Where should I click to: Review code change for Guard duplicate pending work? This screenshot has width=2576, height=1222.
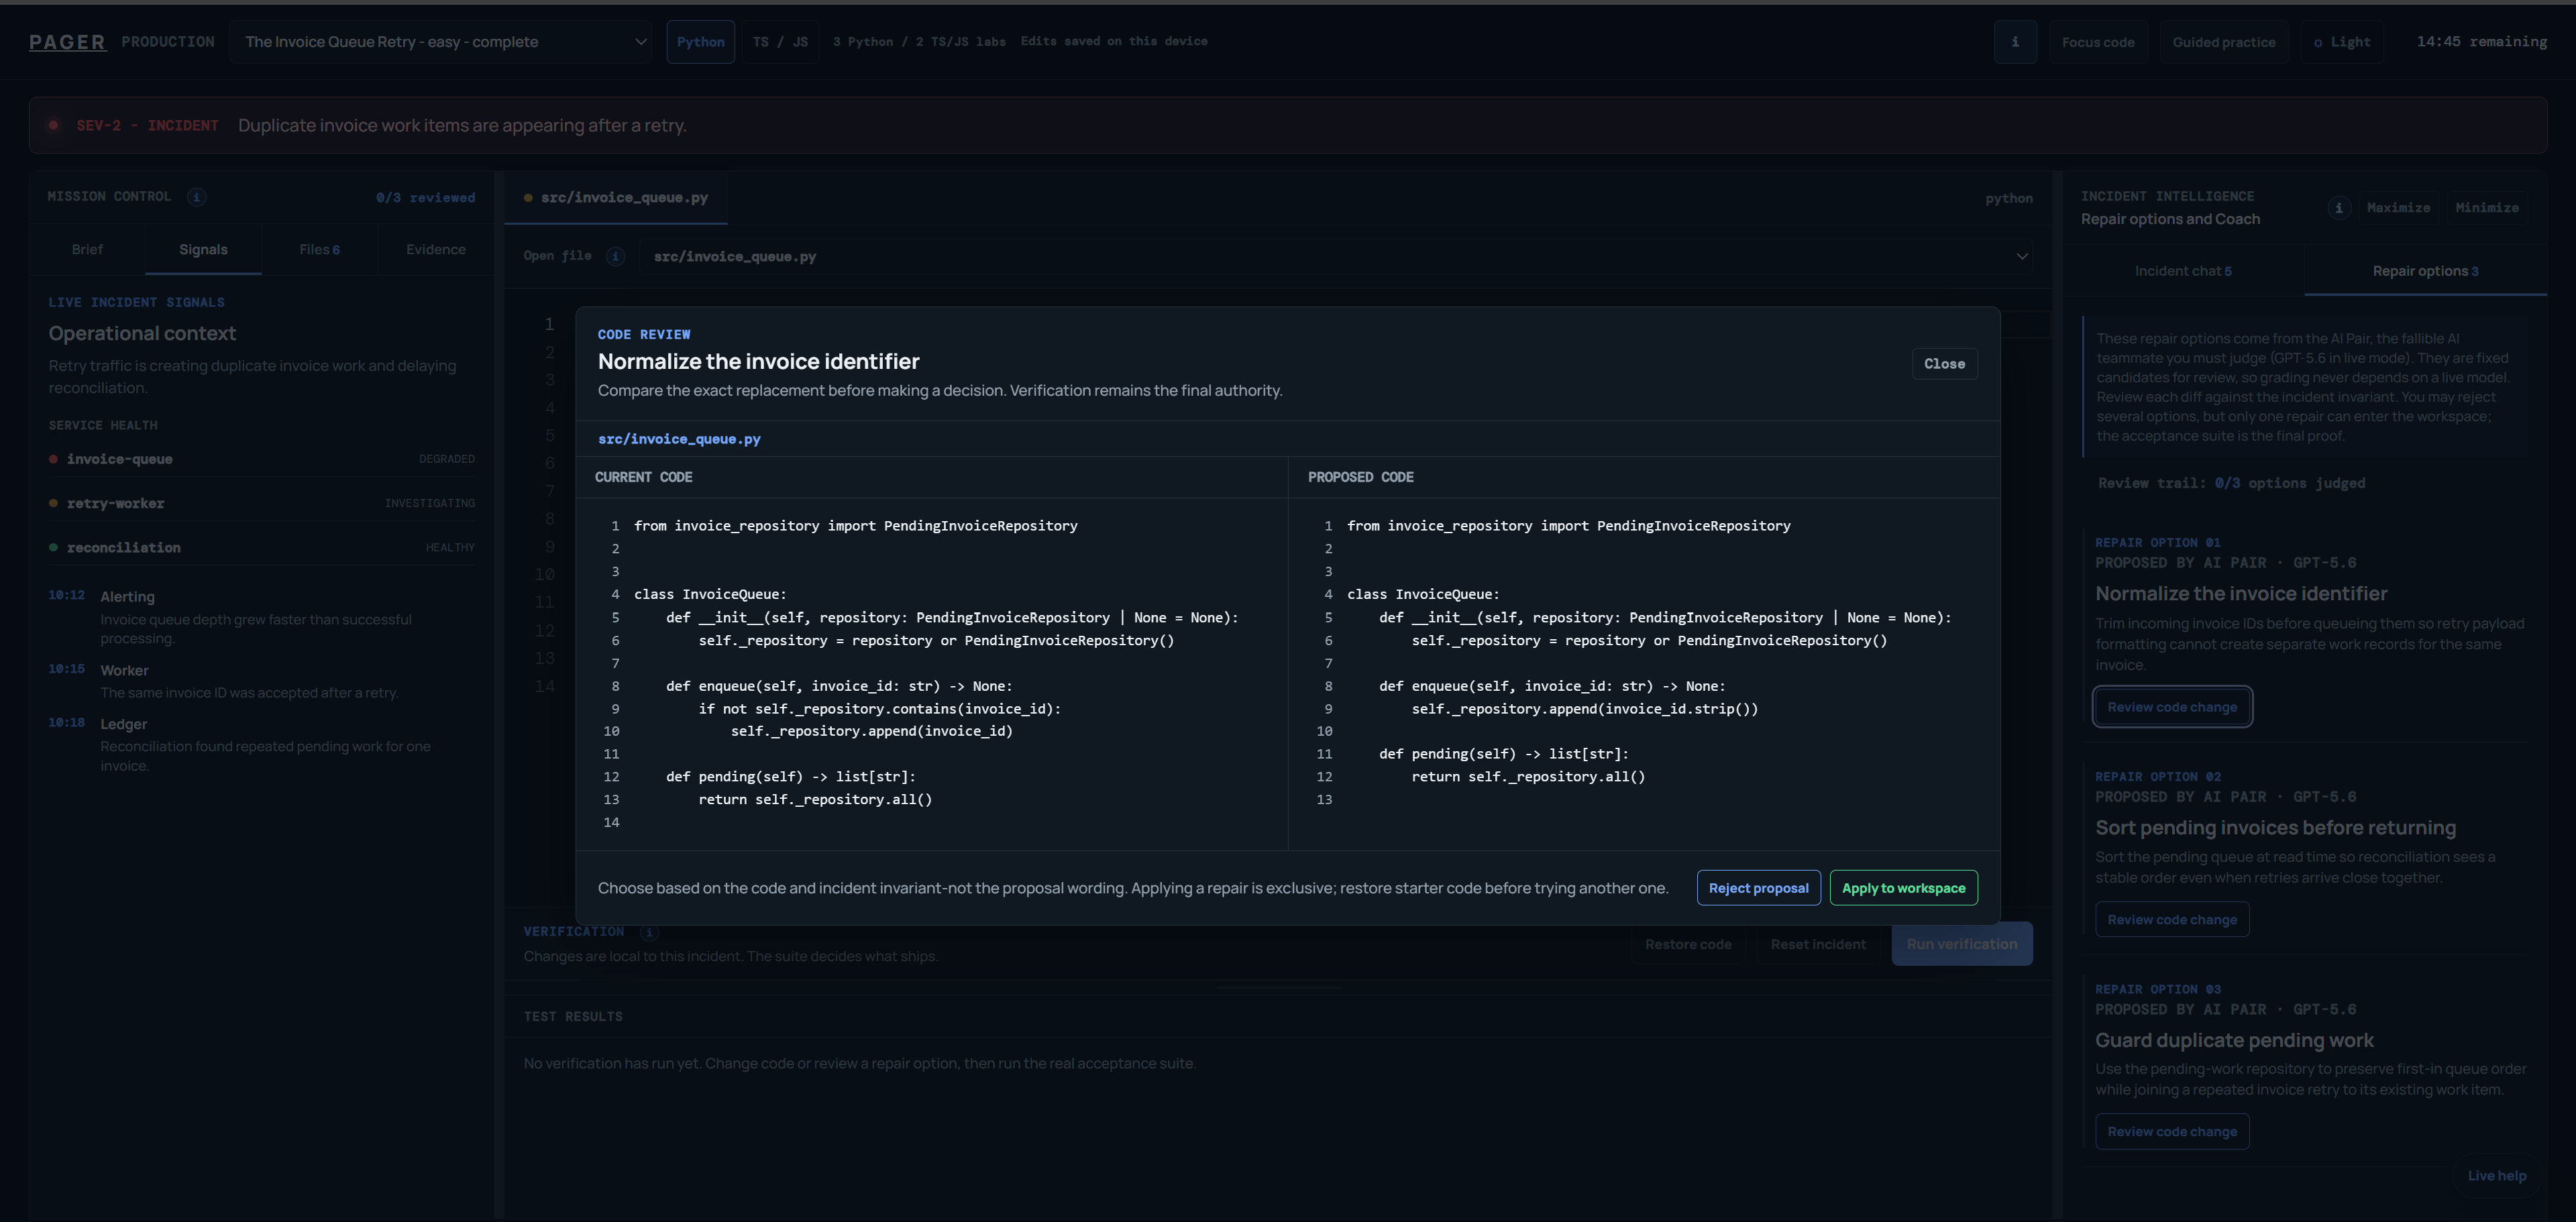pyautogui.click(x=2172, y=1132)
